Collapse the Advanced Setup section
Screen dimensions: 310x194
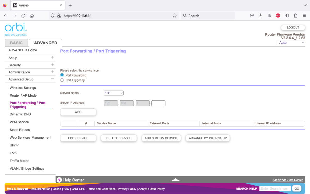(52, 79)
